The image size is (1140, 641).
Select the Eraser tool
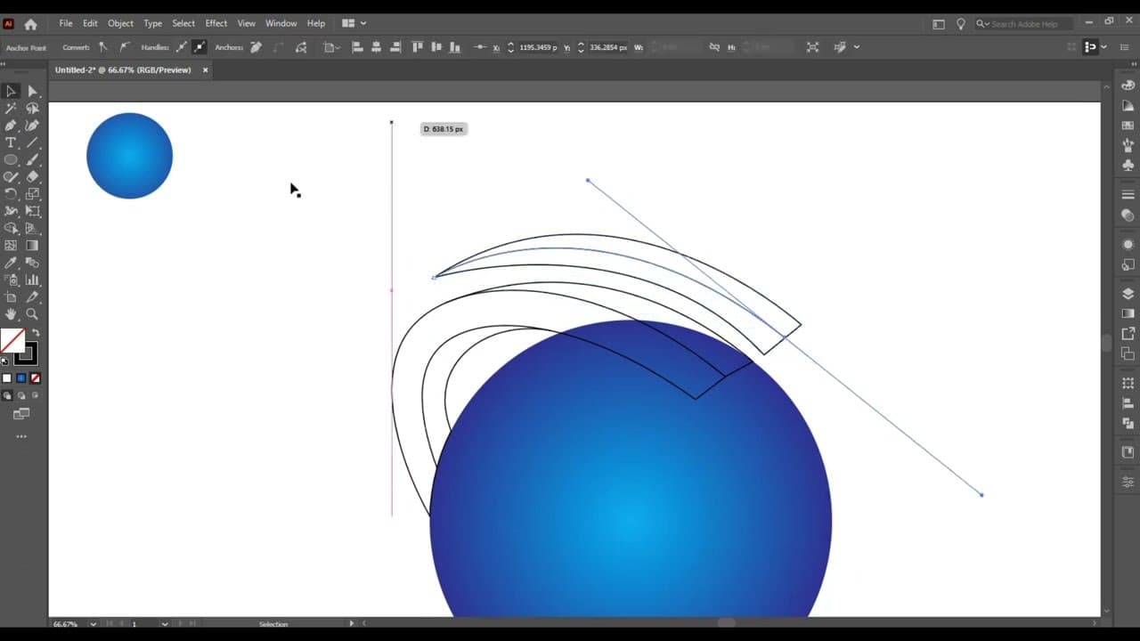coord(33,177)
